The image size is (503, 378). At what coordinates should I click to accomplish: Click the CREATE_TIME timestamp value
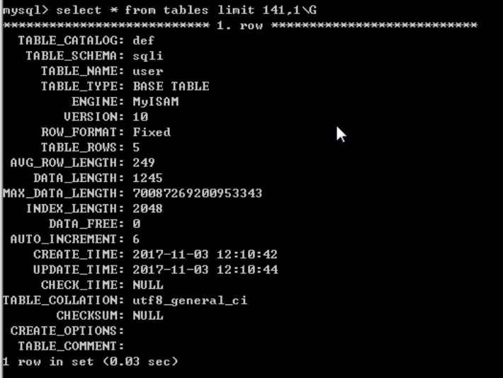coord(205,255)
